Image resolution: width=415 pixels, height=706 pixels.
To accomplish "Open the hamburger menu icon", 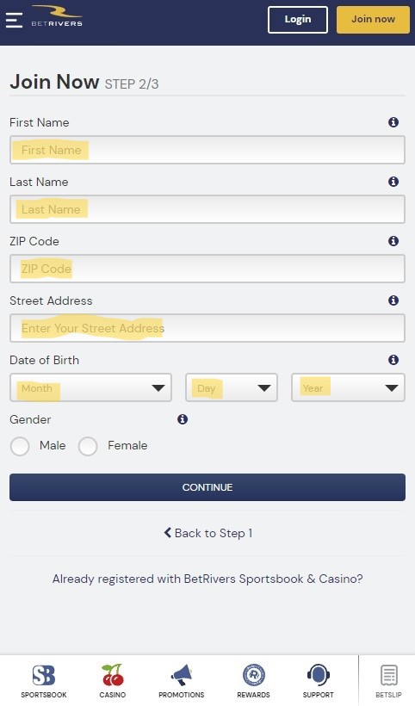I will [x=14, y=20].
